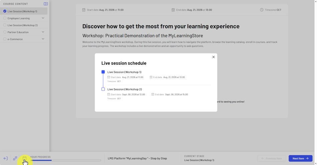Toggle status circle for Partner Education

pyautogui.click(x=5, y=32)
